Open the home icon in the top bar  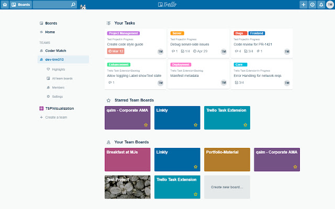5,5
